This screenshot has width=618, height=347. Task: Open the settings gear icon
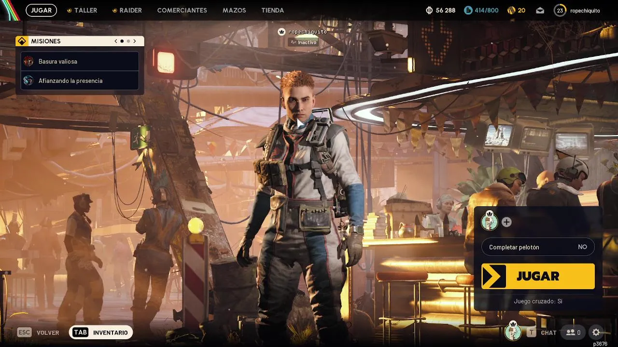[596, 333]
